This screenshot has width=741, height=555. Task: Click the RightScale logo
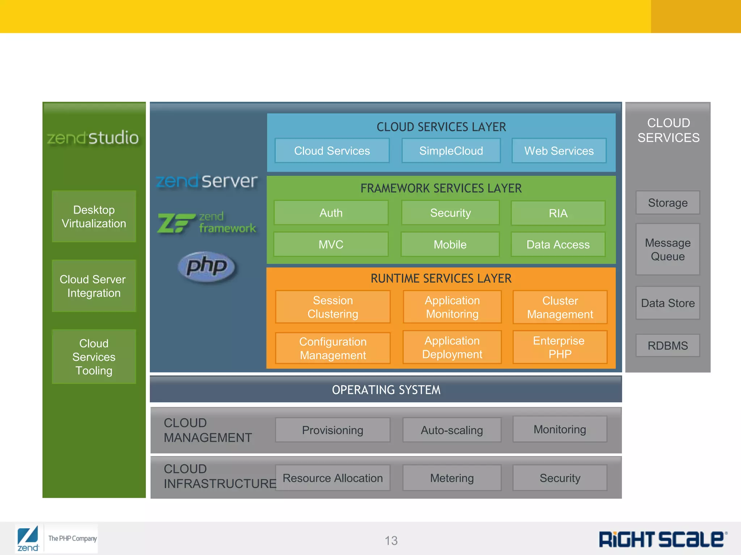pos(663,539)
